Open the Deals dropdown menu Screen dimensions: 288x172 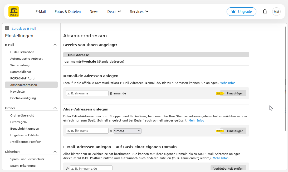pos(114,12)
